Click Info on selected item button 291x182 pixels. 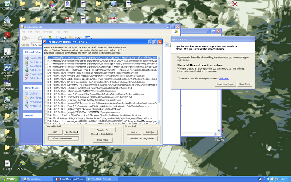tap(63, 139)
